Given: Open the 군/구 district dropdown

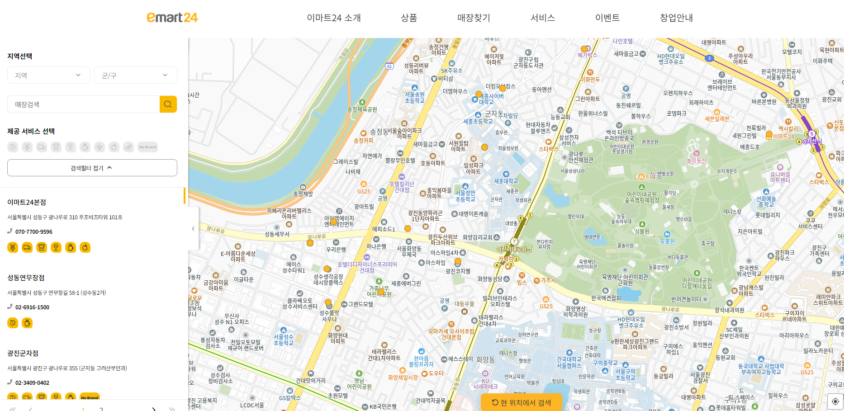Looking at the screenshot, I should [136, 75].
